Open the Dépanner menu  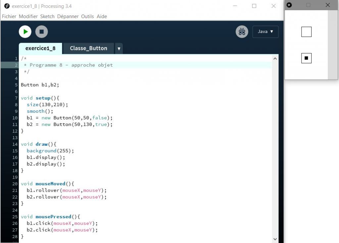tap(68, 16)
